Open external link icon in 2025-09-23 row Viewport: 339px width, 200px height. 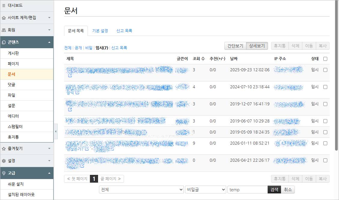pyautogui.click(x=70, y=76)
